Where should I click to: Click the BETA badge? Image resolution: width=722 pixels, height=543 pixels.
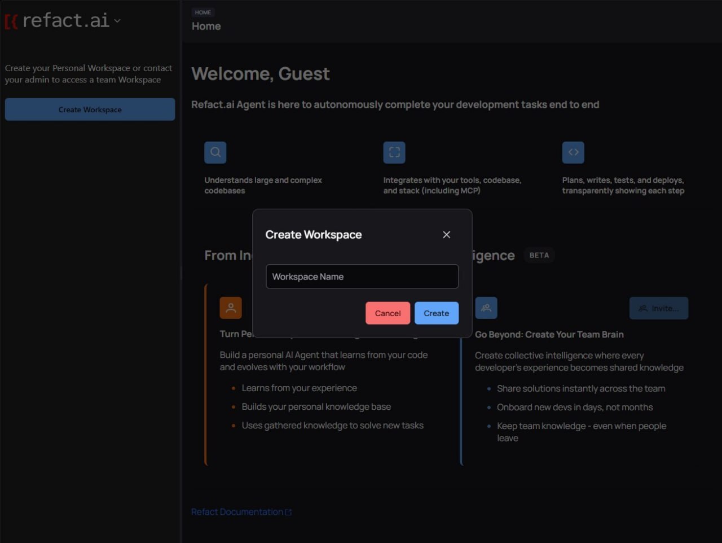539,255
